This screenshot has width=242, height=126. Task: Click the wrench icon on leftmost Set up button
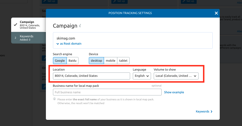pyautogui.click(x=44, y=1)
